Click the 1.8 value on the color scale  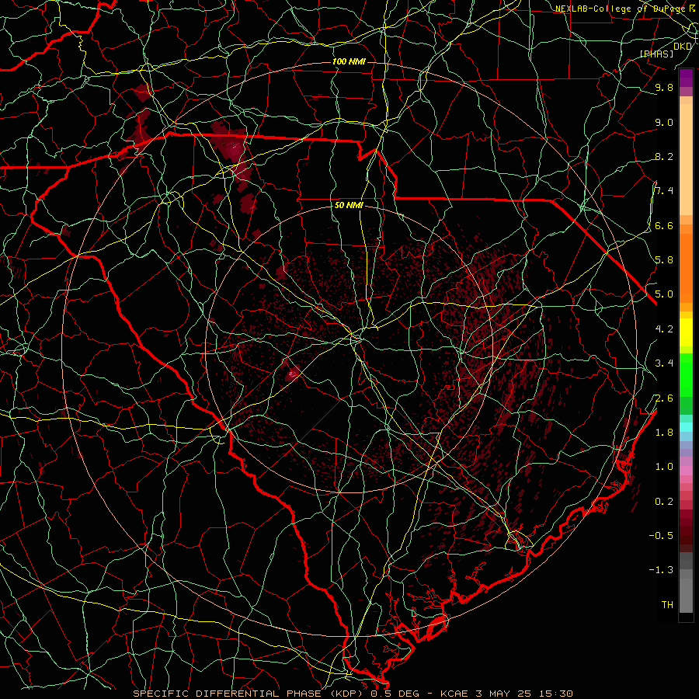664,433
